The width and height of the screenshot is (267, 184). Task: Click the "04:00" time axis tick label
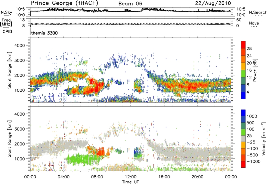pos(63,177)
